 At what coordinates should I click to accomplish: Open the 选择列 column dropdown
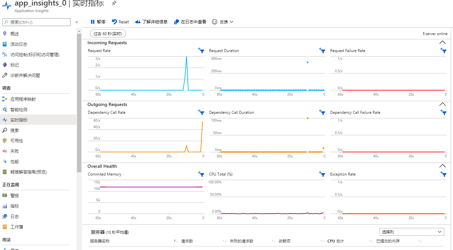pos(412,232)
